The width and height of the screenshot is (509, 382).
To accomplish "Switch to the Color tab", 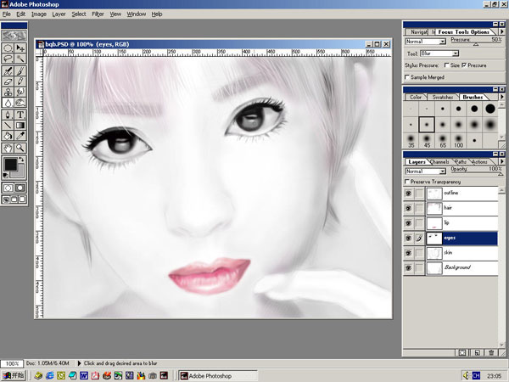I will point(416,97).
